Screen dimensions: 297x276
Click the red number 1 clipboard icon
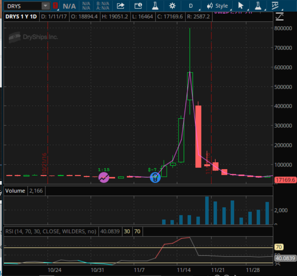[55, 6]
